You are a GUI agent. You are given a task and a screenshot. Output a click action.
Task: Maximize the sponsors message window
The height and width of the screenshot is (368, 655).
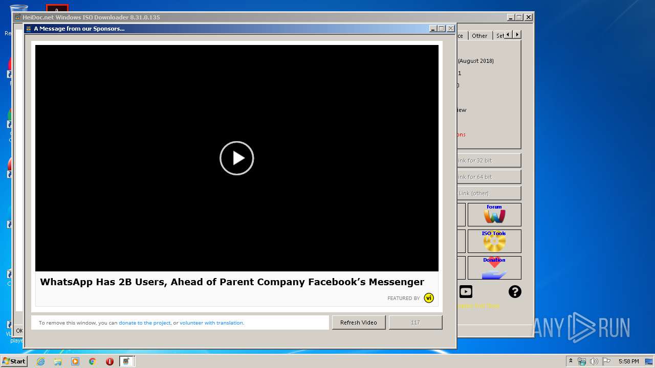tap(442, 29)
